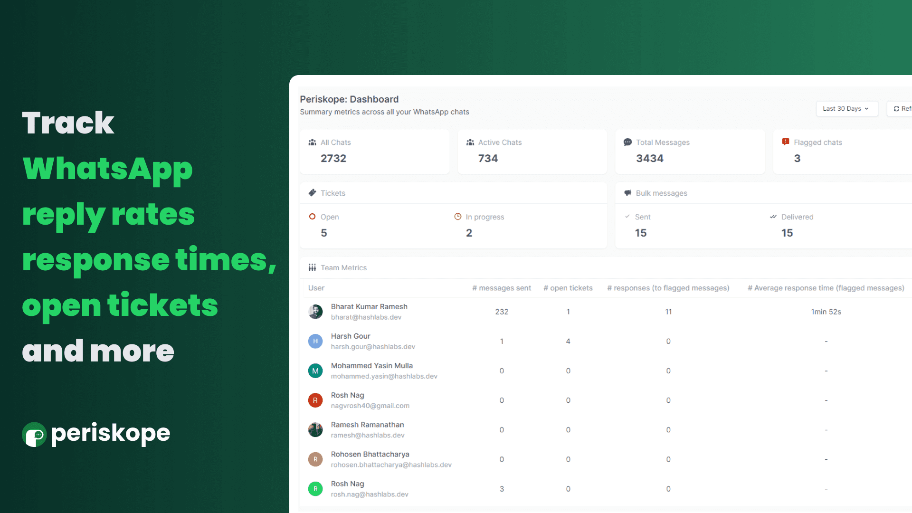
Task: Click the In progress clock icon
Action: coord(457,217)
